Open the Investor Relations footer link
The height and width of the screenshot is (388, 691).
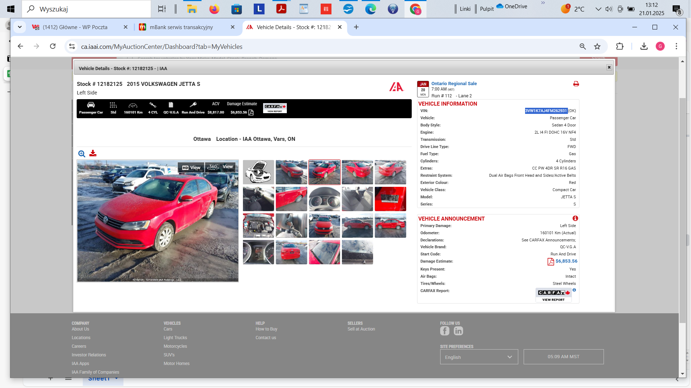(89, 355)
